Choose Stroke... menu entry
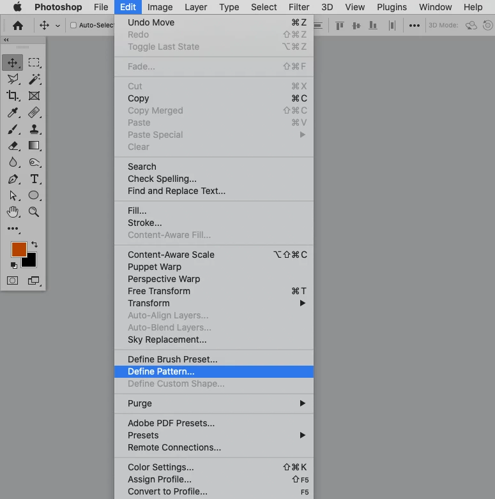495x499 pixels. [x=214, y=223]
